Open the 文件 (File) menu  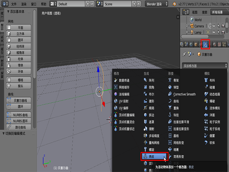pos(14,3)
